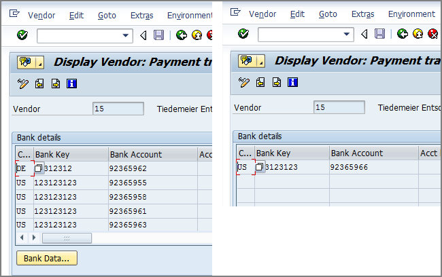The width and height of the screenshot is (442, 277).
Task: Open session menu icon in right window
Action: pyautogui.click(x=235, y=12)
